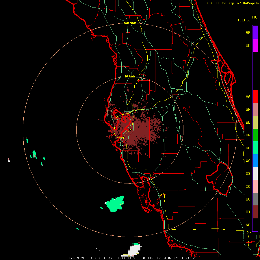Choose the bright green RA rain swatch

[255, 148]
